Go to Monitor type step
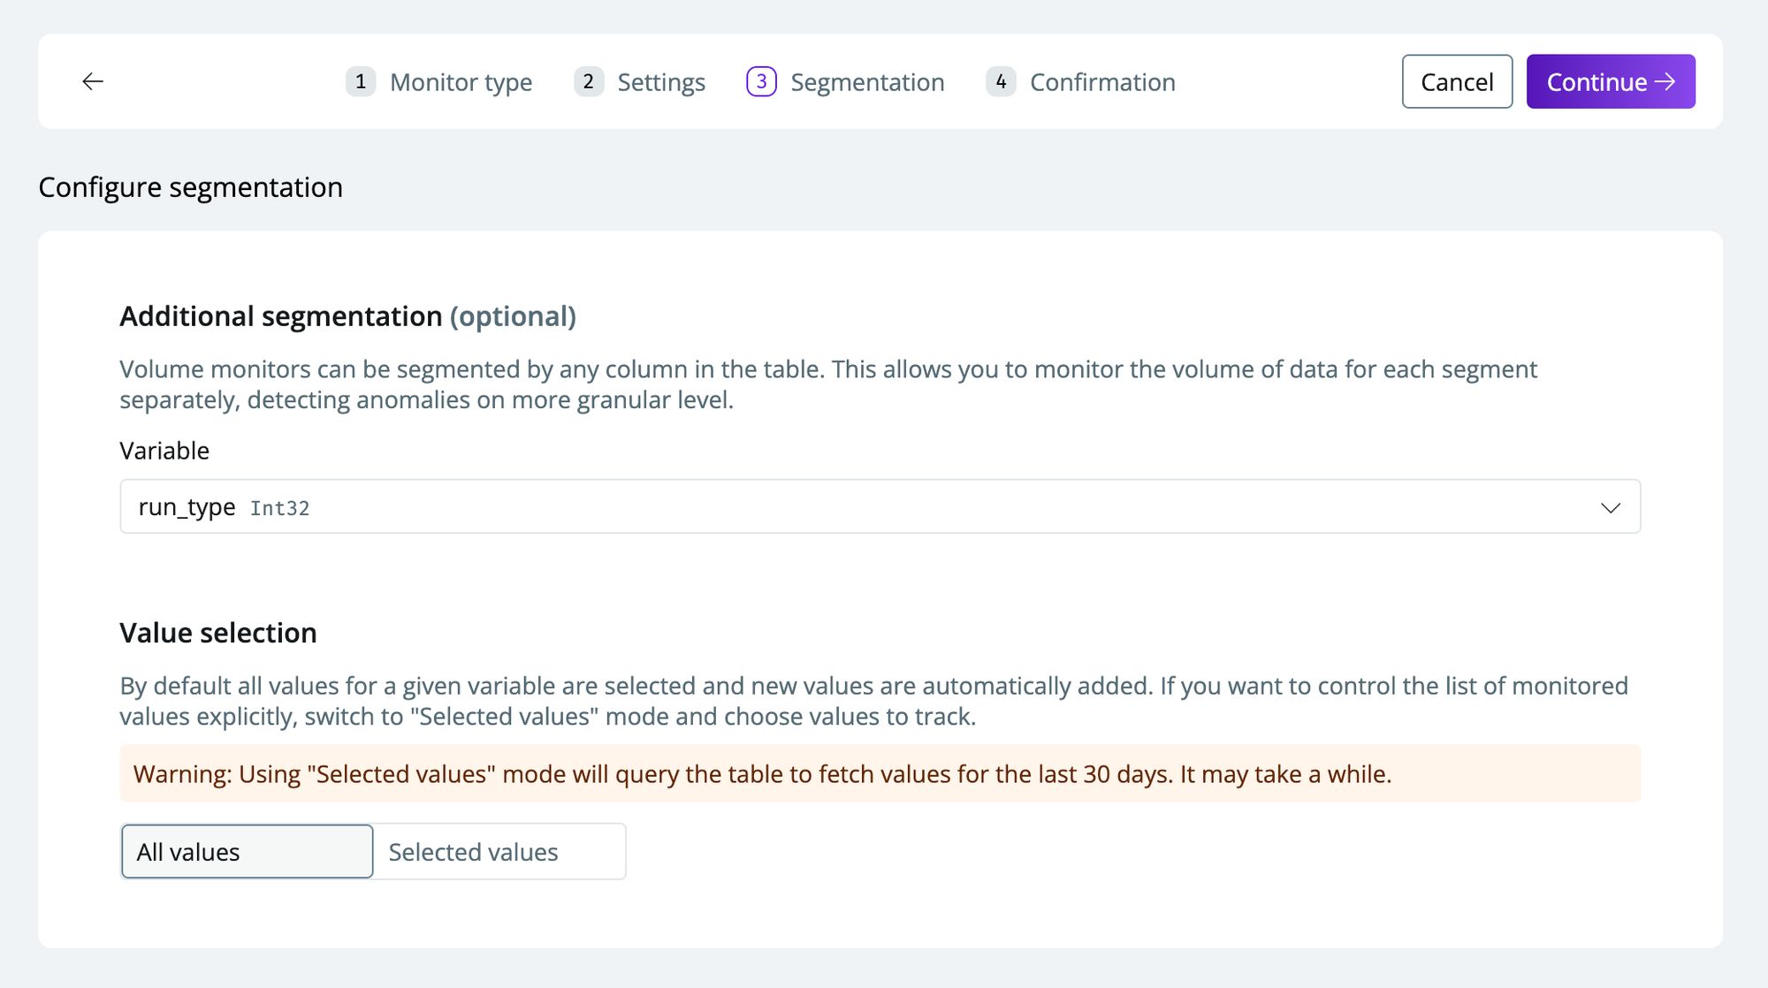This screenshot has height=988, width=1768. pos(461,82)
